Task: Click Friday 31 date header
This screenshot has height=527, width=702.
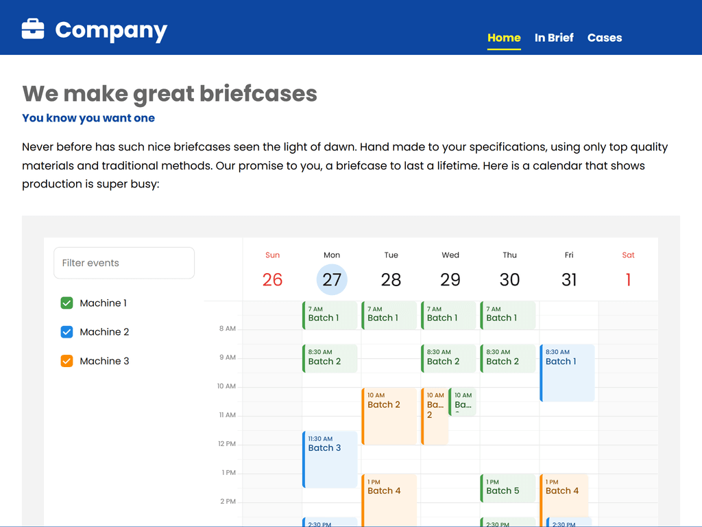Action: click(569, 279)
